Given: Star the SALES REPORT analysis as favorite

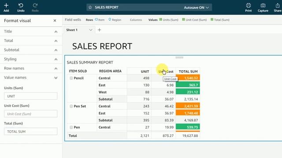Looking at the screenshot, I should pos(90,7).
